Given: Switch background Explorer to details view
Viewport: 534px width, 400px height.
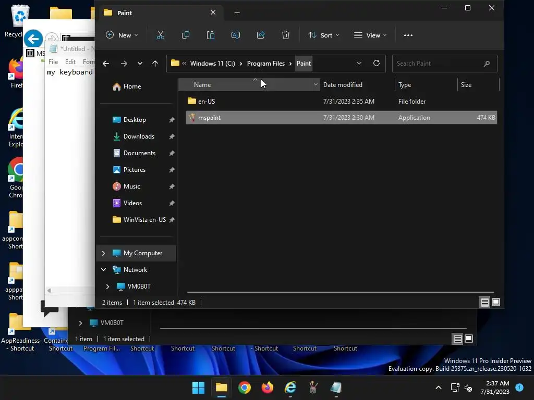Looking at the screenshot, I should pos(458,339).
